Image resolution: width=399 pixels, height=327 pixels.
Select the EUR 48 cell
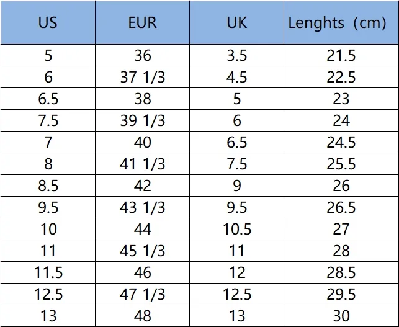click(142, 316)
